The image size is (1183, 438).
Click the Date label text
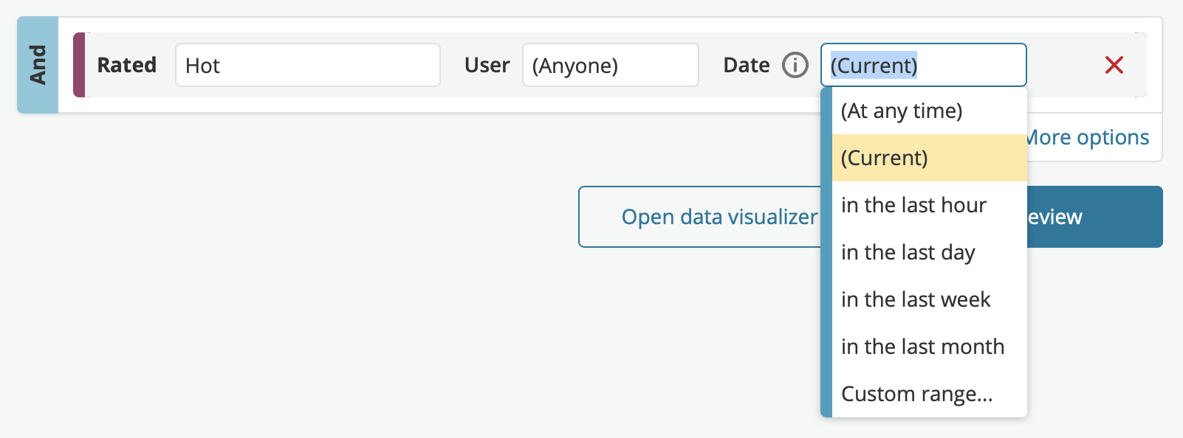[747, 65]
